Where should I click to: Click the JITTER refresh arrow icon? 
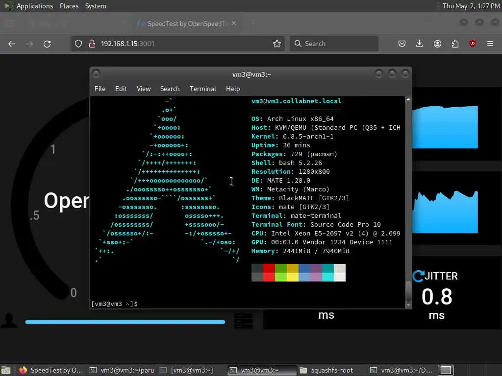pyautogui.click(x=418, y=276)
